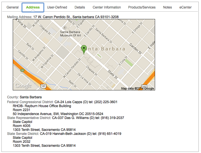Open the User-Defined tab

pos(57,7)
